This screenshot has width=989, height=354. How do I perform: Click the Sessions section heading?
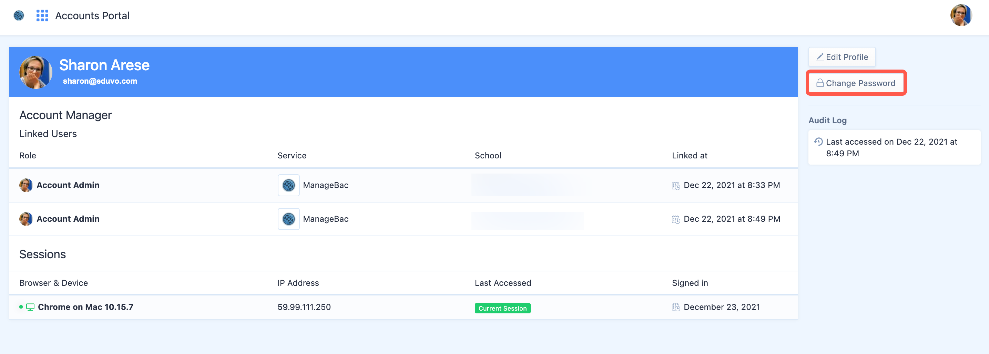pos(42,255)
